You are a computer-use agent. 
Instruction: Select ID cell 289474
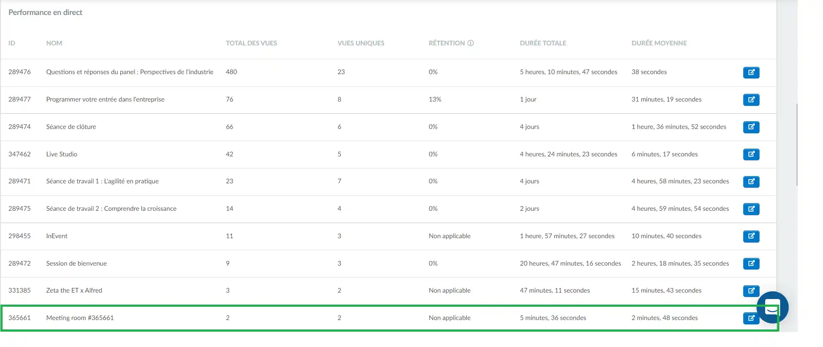(x=19, y=127)
